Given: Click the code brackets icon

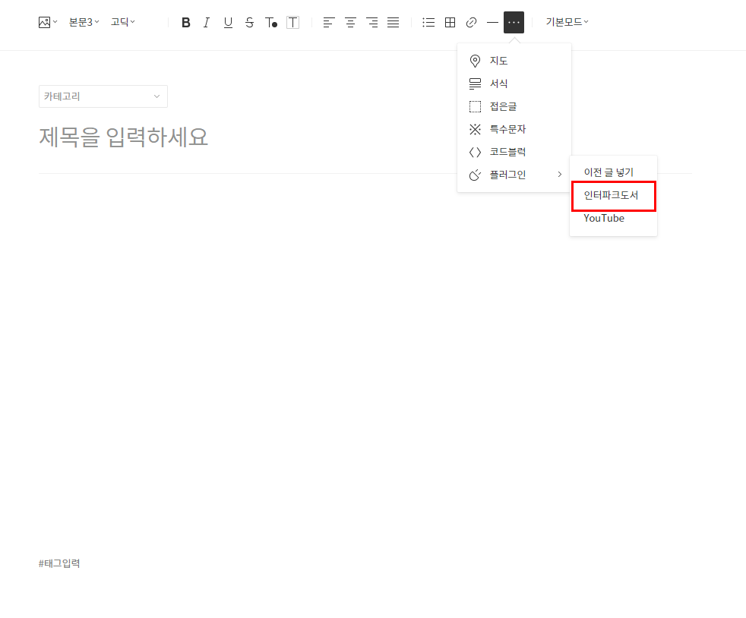Looking at the screenshot, I should (475, 152).
